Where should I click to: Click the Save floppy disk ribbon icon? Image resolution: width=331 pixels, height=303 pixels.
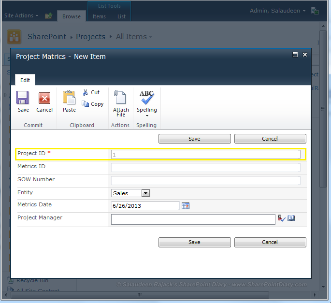tap(22, 98)
